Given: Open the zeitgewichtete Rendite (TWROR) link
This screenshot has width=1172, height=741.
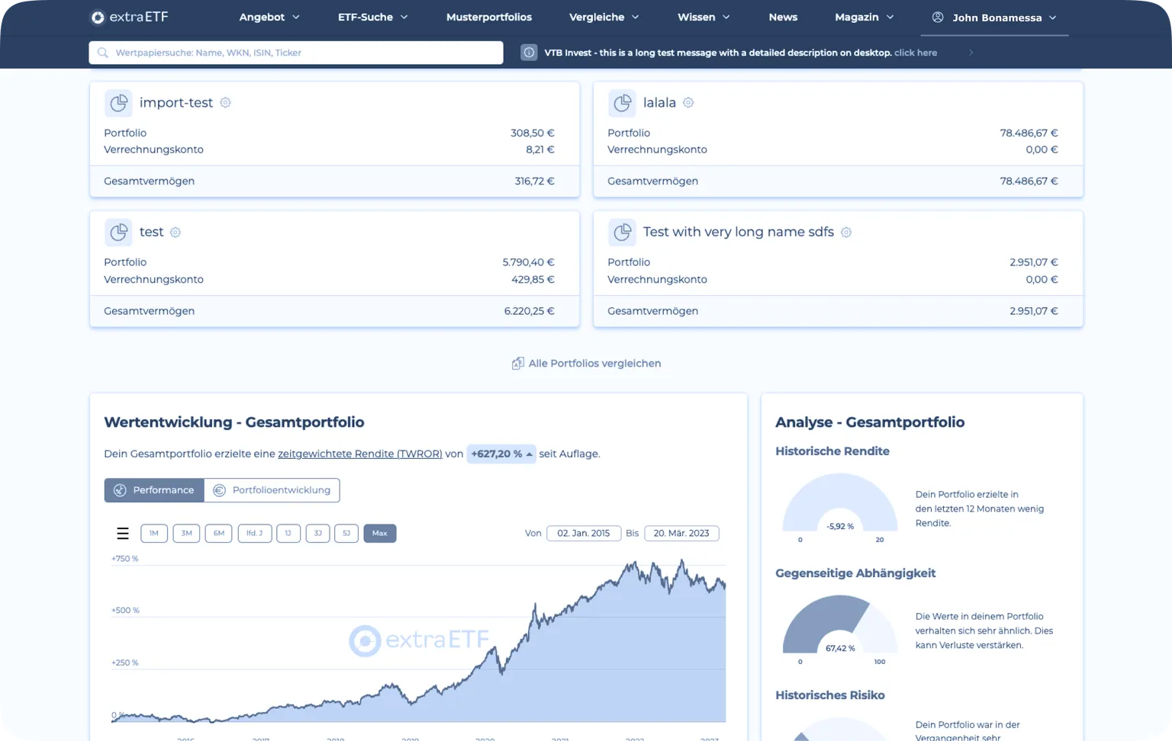Looking at the screenshot, I should tap(360, 454).
